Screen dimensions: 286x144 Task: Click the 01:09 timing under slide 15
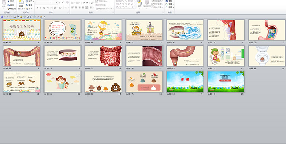(x=8, y=94)
